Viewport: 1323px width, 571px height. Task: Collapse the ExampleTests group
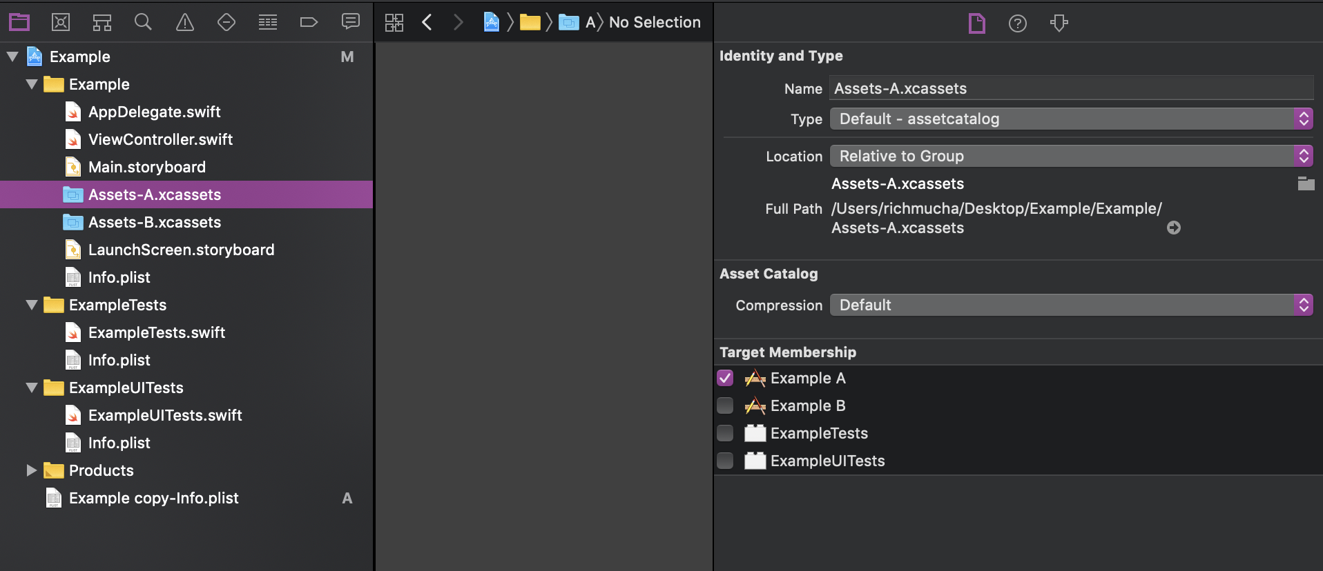point(31,305)
